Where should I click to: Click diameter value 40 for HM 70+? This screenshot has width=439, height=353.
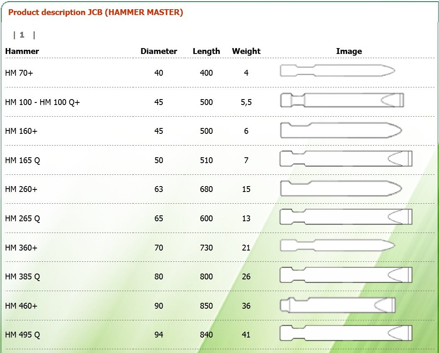tap(159, 73)
